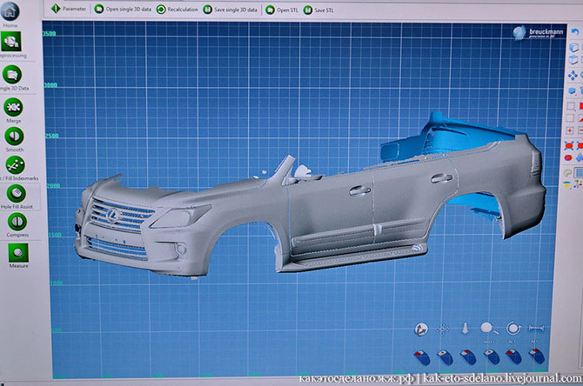Click the small red ellipse icon
Viewport: 583px width, 386px height.
(567, 158)
